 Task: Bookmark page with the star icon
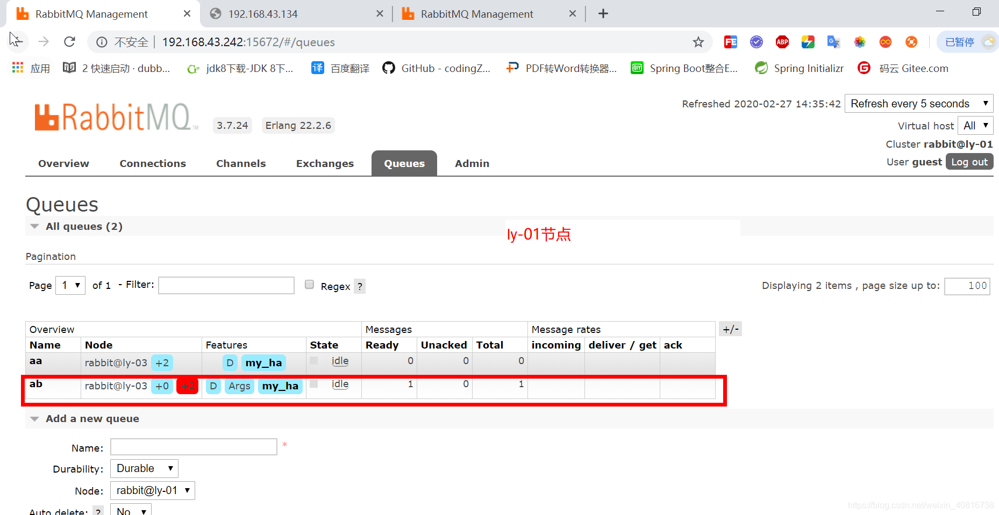(x=698, y=42)
